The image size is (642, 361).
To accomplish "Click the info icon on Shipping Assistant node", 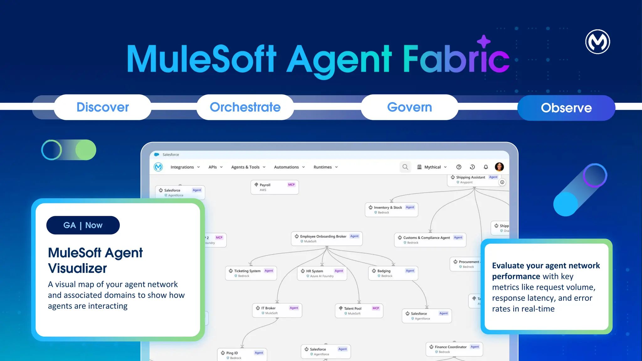I will pyautogui.click(x=502, y=182).
